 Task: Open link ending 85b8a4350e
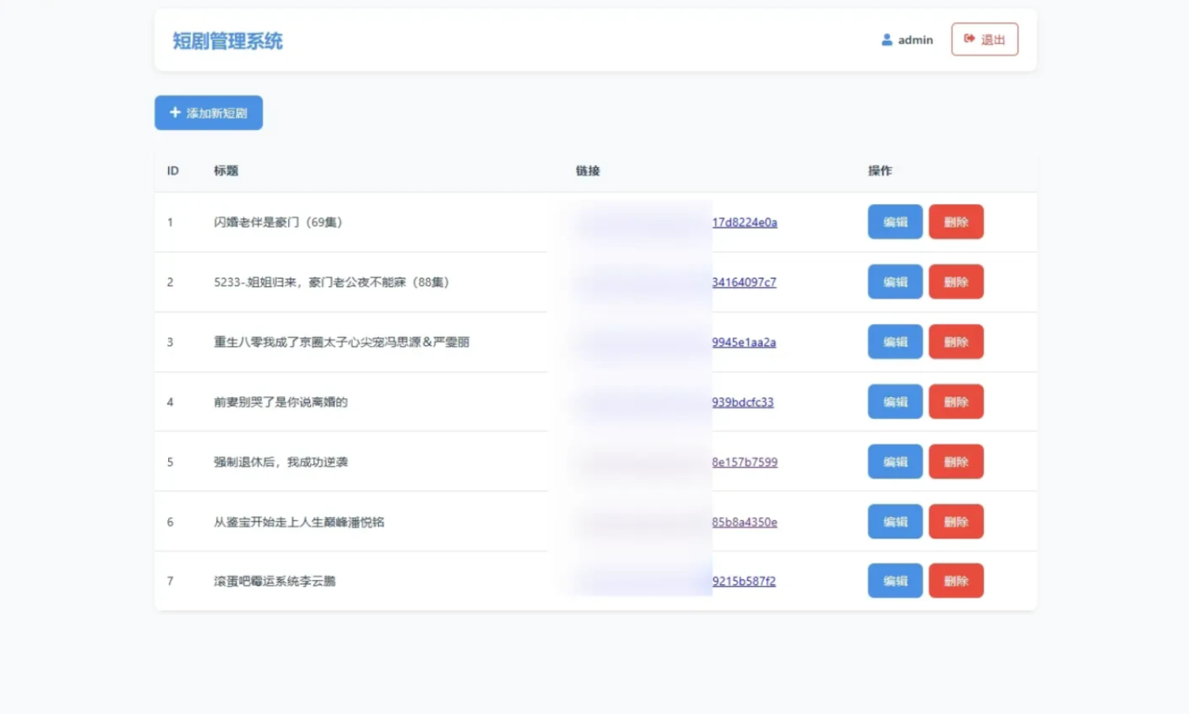(x=745, y=522)
